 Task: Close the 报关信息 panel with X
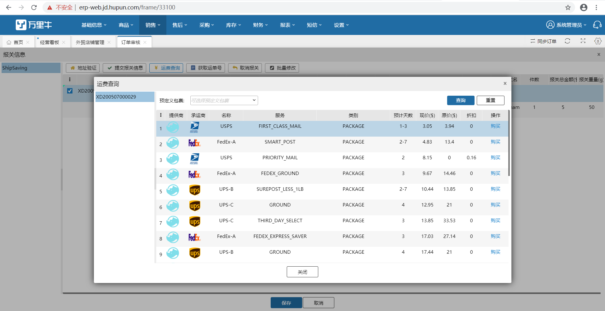coord(599,54)
